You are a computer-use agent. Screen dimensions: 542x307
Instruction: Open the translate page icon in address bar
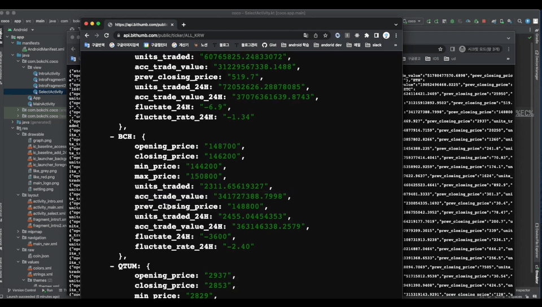coord(306,35)
